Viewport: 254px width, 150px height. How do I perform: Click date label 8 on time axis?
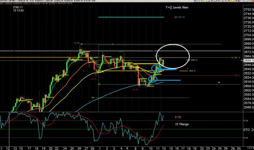136,148
